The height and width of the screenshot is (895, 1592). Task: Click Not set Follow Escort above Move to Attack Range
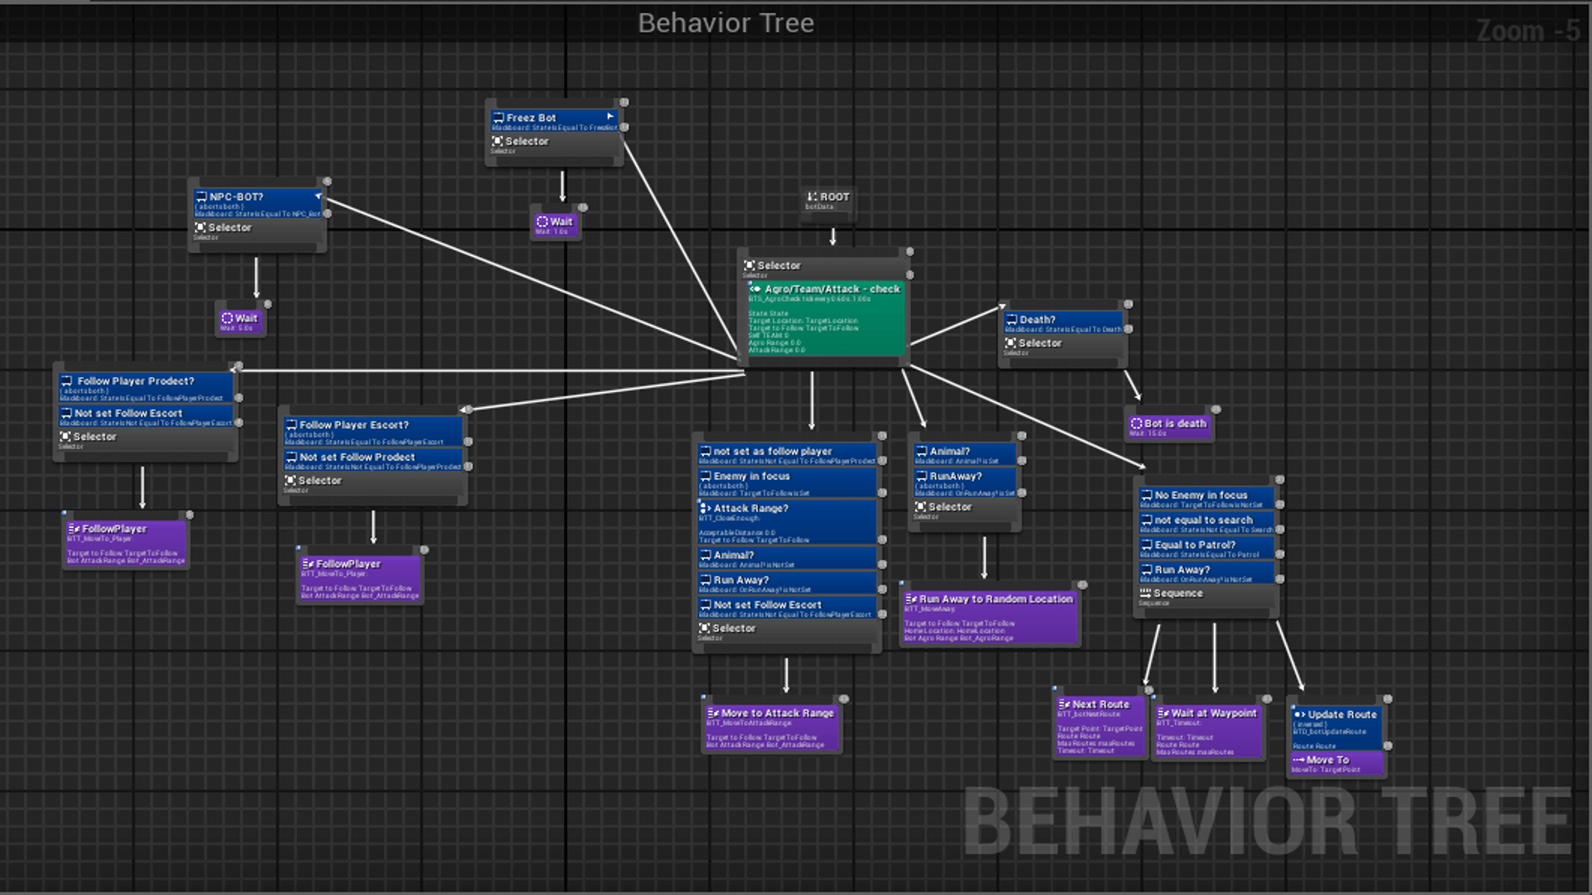787,609
